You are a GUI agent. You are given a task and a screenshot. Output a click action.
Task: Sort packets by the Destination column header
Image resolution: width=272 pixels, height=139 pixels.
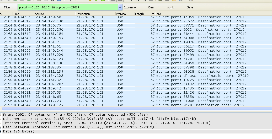pos(95,14)
